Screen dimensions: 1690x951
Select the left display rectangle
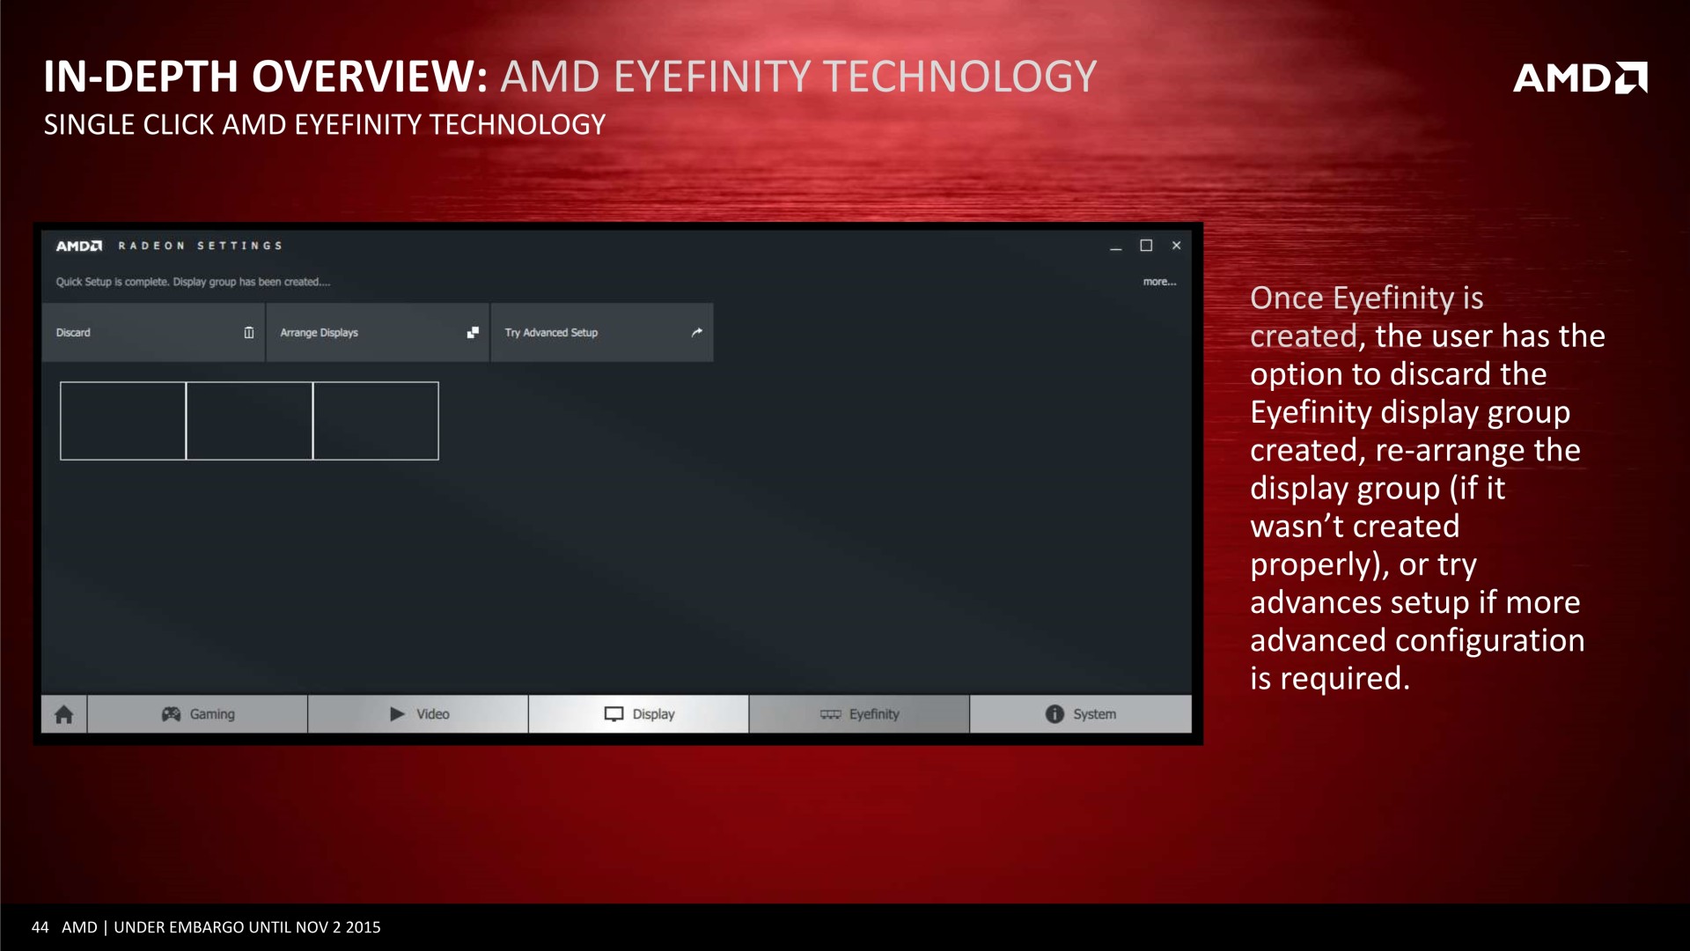(x=123, y=421)
